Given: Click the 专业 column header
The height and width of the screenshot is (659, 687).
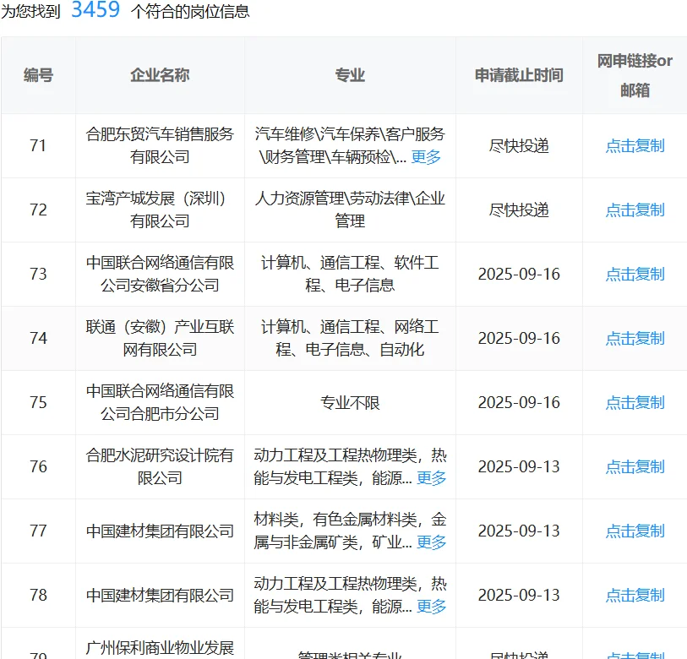Looking at the screenshot, I should [350, 75].
